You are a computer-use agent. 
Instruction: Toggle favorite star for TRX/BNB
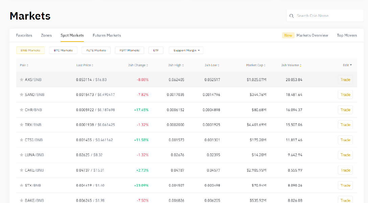click(21, 125)
